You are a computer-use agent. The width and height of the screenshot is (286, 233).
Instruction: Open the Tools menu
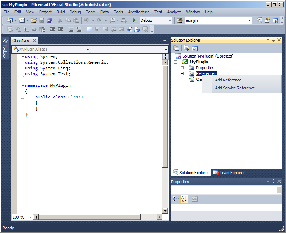119,12
